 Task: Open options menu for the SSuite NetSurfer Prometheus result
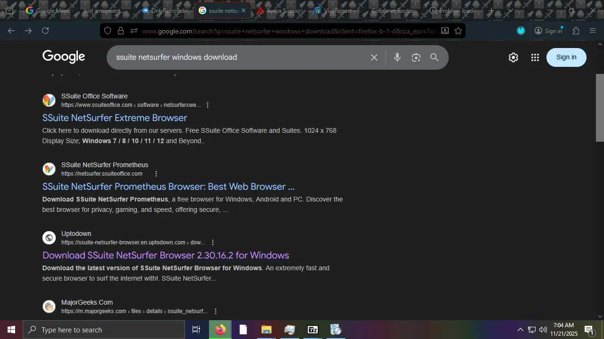[x=156, y=174]
